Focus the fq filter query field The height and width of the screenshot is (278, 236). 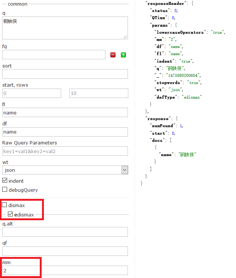tap(54, 55)
